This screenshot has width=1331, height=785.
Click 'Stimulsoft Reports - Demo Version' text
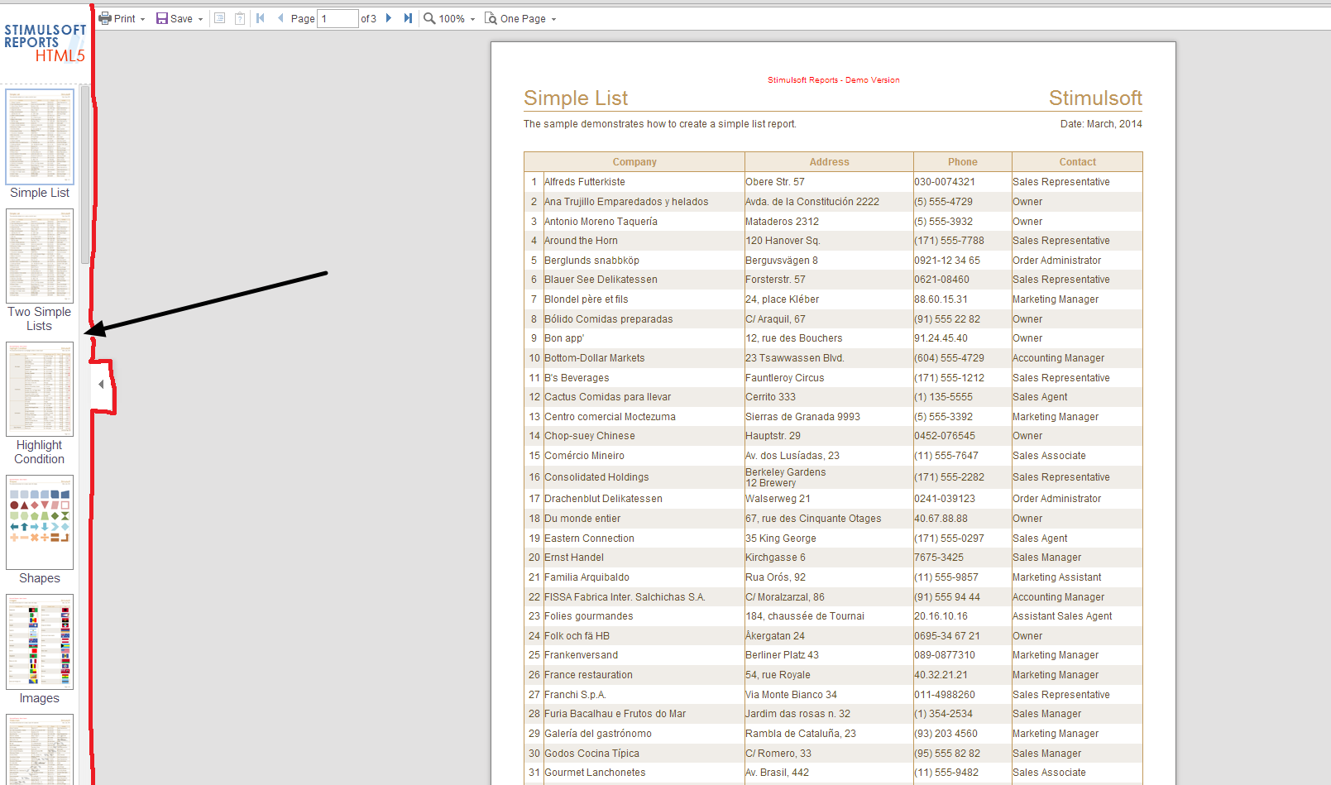(833, 80)
